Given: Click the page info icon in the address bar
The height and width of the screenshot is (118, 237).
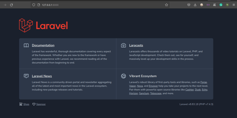Looking at the screenshot, I should click(x=39, y=5).
